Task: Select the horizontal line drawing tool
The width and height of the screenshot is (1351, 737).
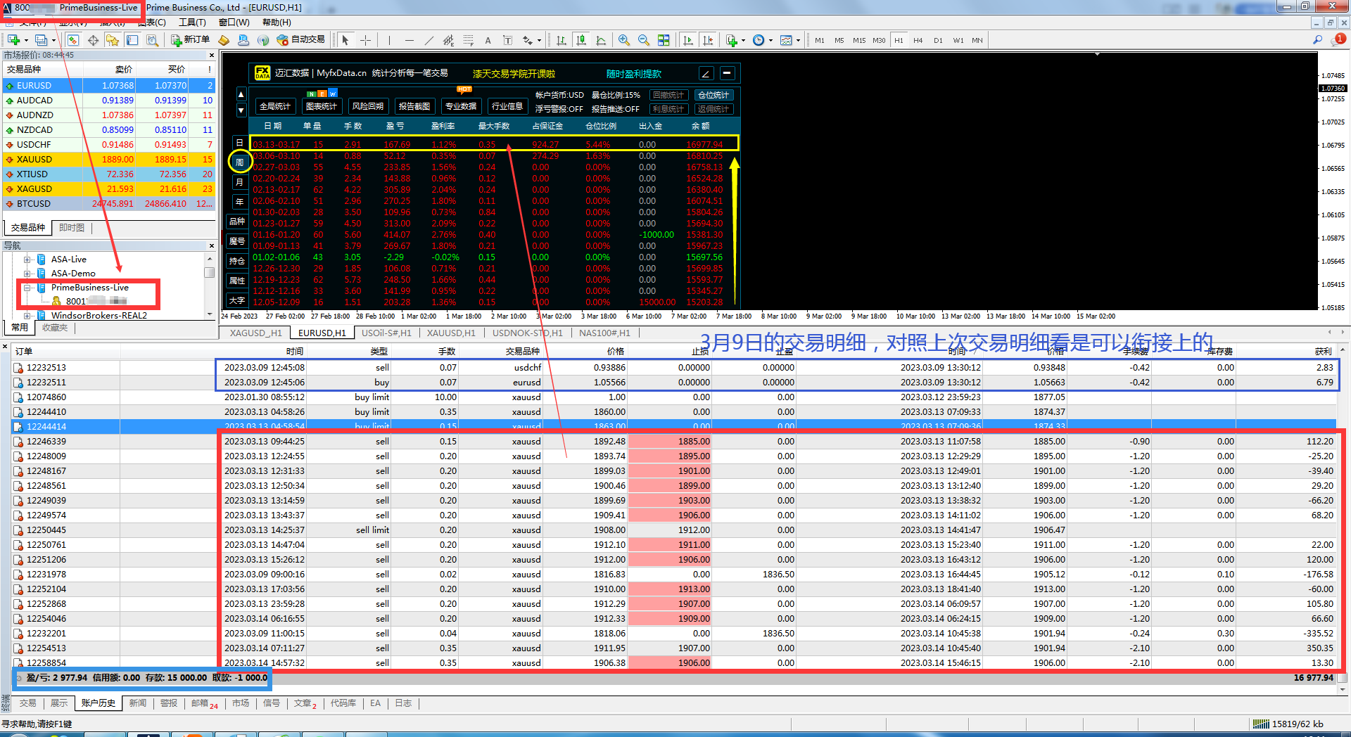Action: (409, 40)
